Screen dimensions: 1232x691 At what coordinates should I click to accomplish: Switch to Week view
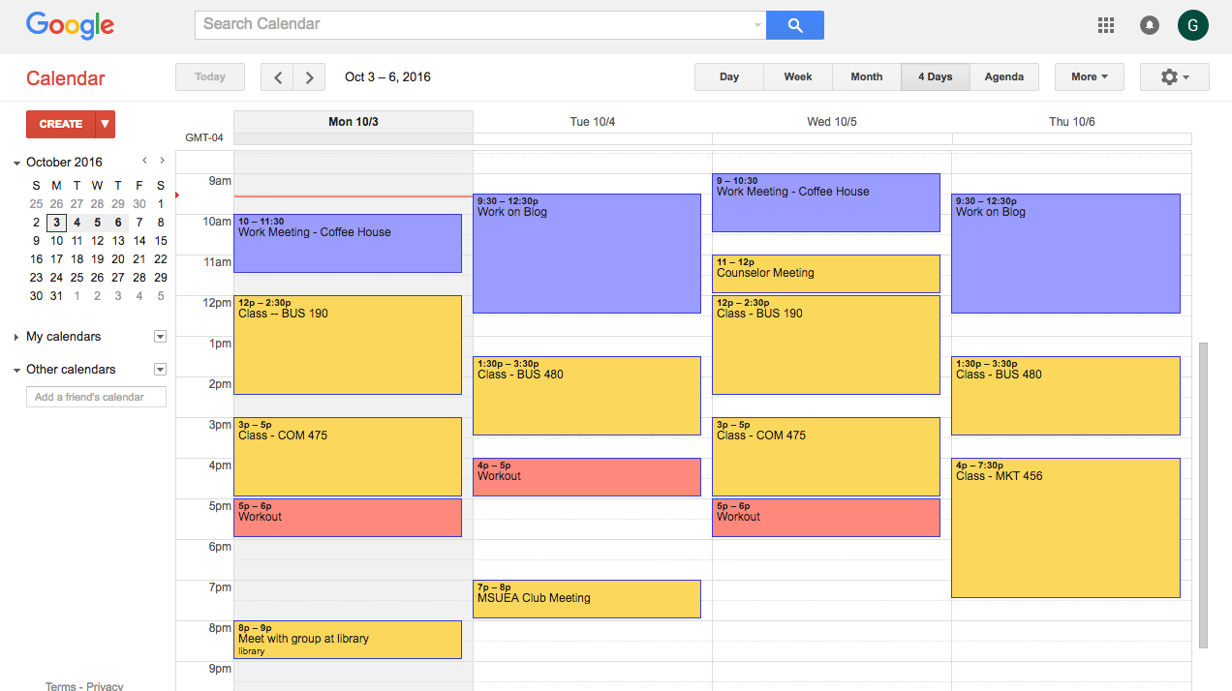798,77
